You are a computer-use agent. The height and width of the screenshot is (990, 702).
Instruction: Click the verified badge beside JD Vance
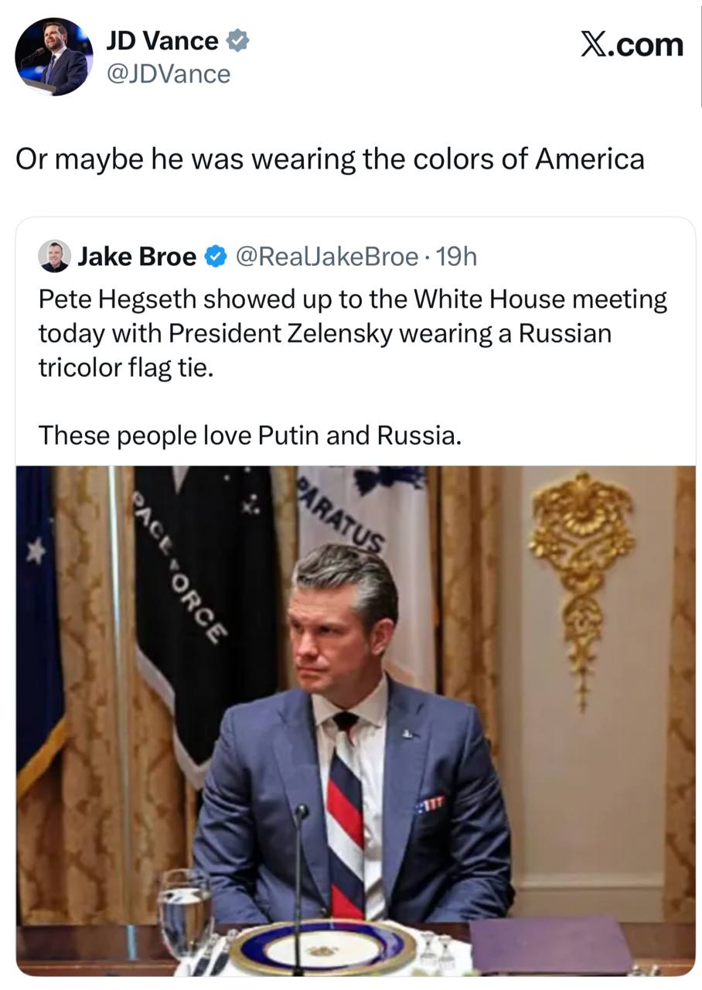click(x=237, y=41)
